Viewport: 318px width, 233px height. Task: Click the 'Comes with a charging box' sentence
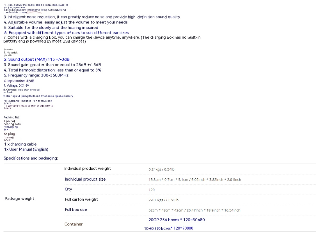102,38
